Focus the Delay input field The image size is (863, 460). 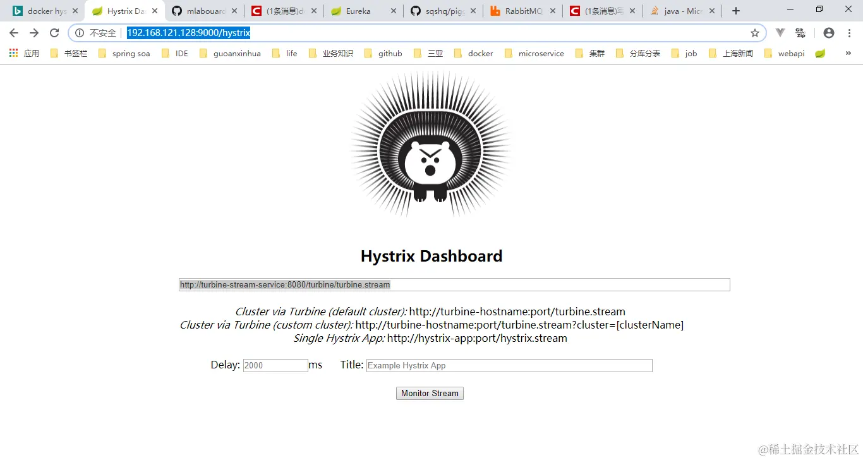click(275, 365)
